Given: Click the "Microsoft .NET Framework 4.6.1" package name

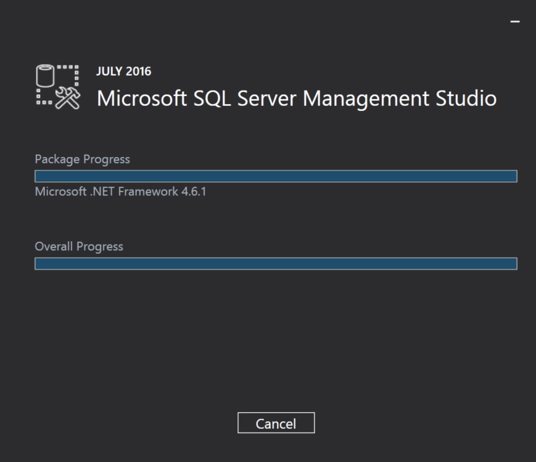Looking at the screenshot, I should point(120,192).
